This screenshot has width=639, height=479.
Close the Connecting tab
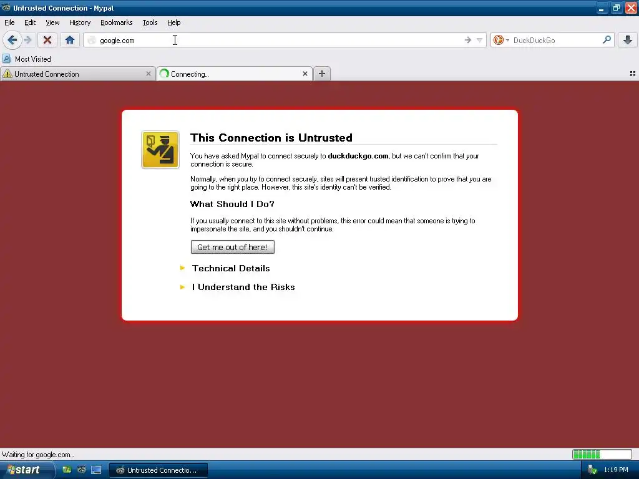tap(305, 74)
